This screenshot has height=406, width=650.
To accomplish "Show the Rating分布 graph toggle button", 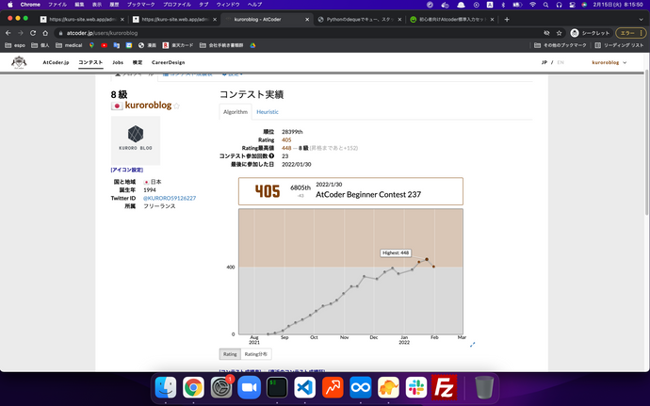I will (x=256, y=354).
